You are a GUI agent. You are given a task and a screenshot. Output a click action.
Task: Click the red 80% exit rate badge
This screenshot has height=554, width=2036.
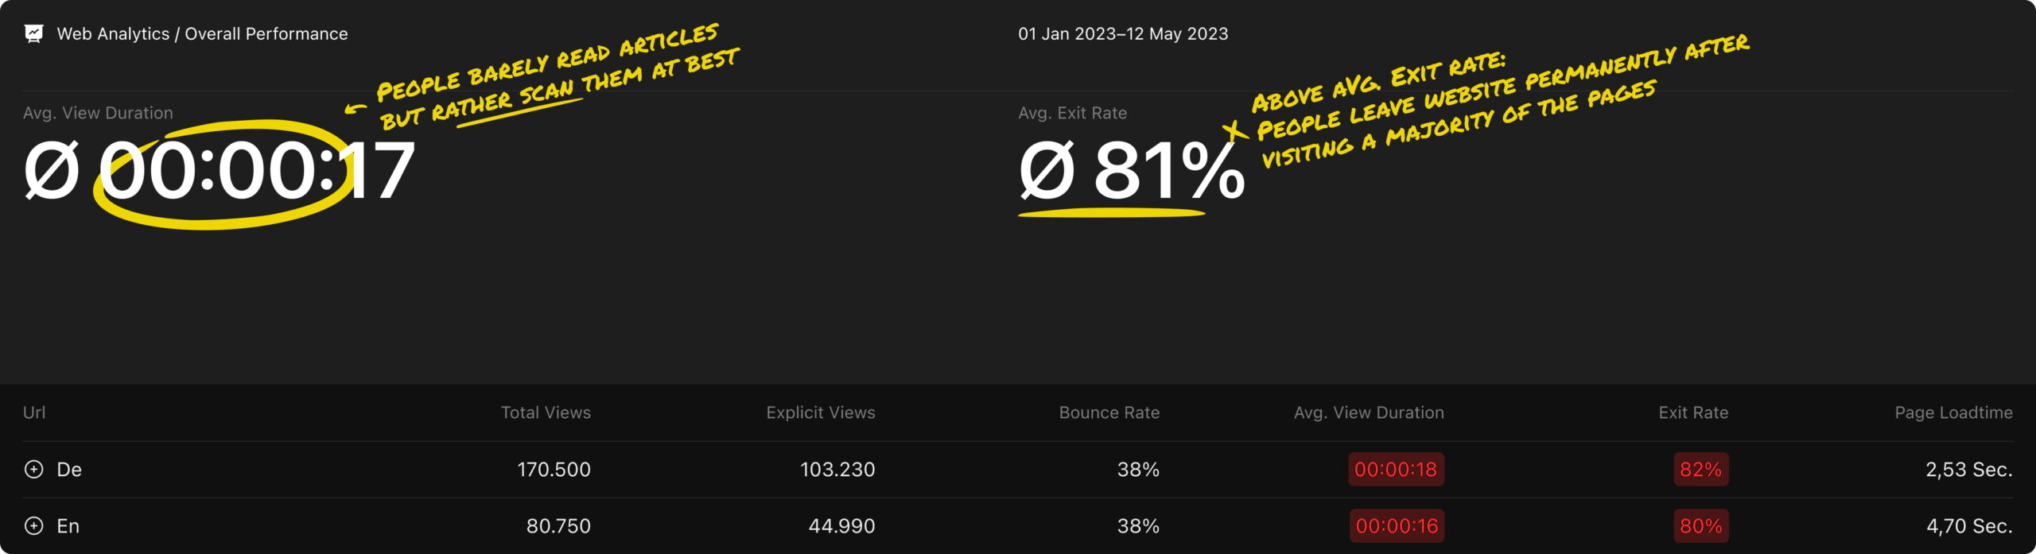1700,525
